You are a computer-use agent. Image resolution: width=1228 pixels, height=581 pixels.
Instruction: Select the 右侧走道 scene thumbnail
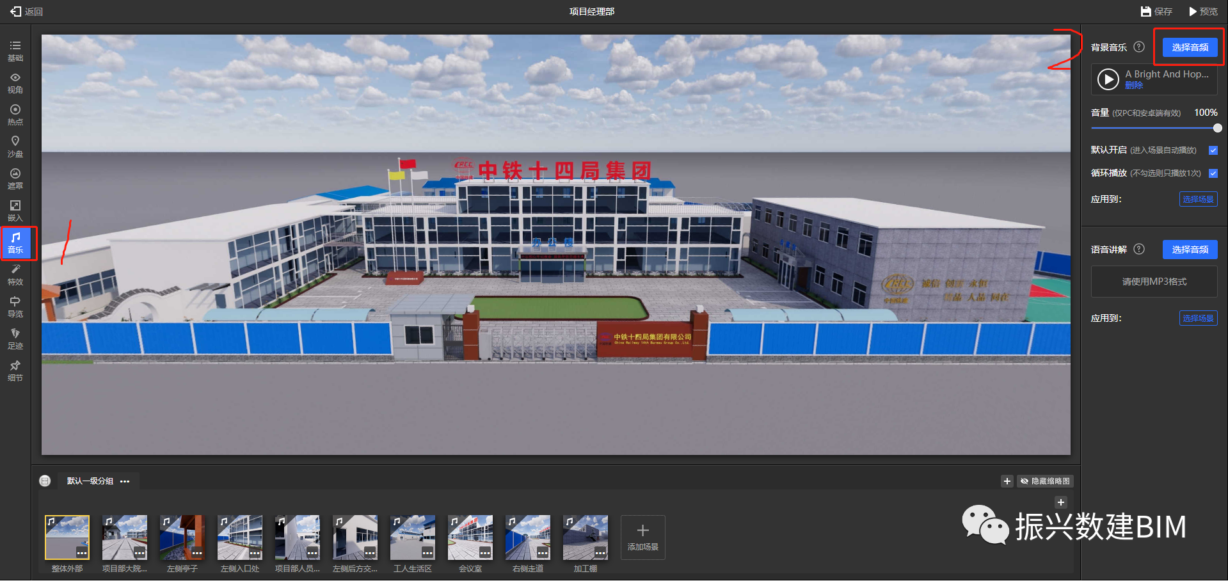528,537
